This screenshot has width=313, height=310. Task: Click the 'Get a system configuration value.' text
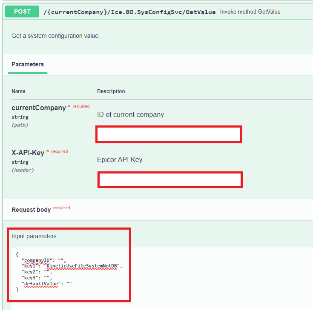click(x=55, y=36)
